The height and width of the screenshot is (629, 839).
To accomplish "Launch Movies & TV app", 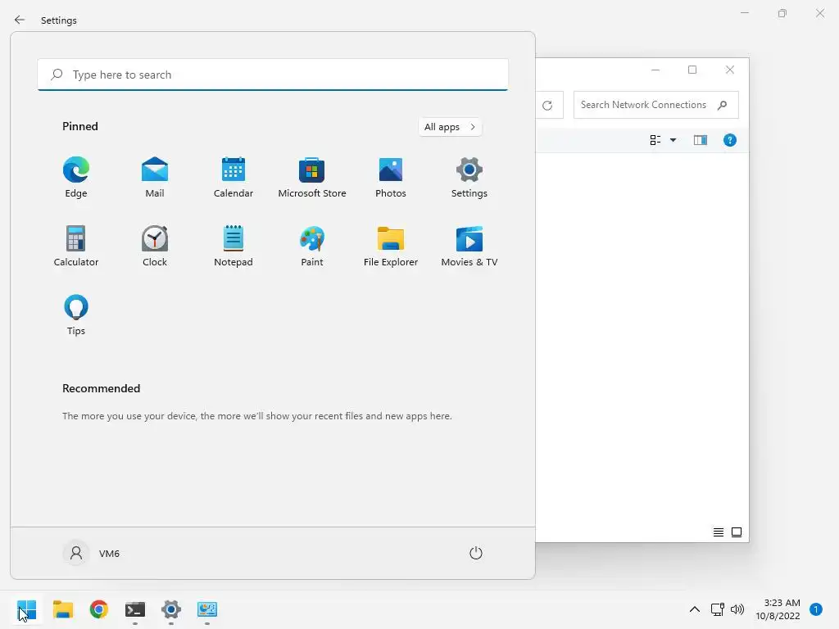I will [469, 246].
